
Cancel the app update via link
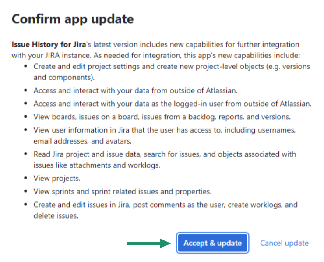284,243
